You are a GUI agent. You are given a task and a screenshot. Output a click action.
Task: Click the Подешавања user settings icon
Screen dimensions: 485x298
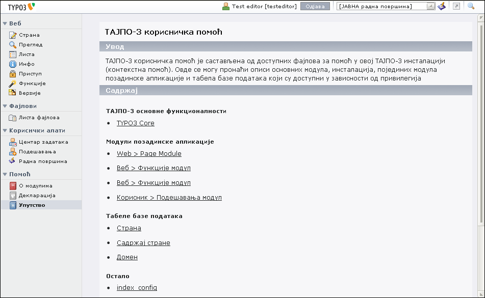(x=13, y=152)
